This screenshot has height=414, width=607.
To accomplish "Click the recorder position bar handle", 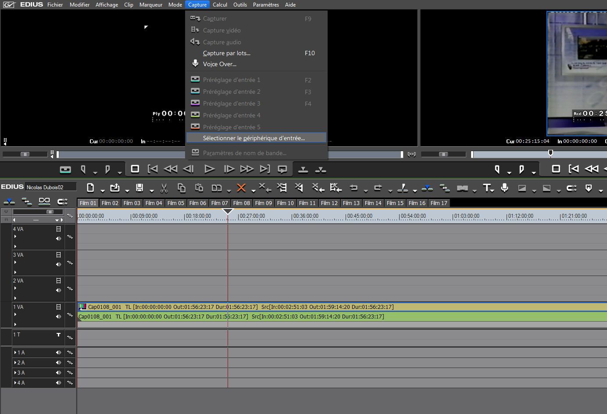I will click(550, 153).
